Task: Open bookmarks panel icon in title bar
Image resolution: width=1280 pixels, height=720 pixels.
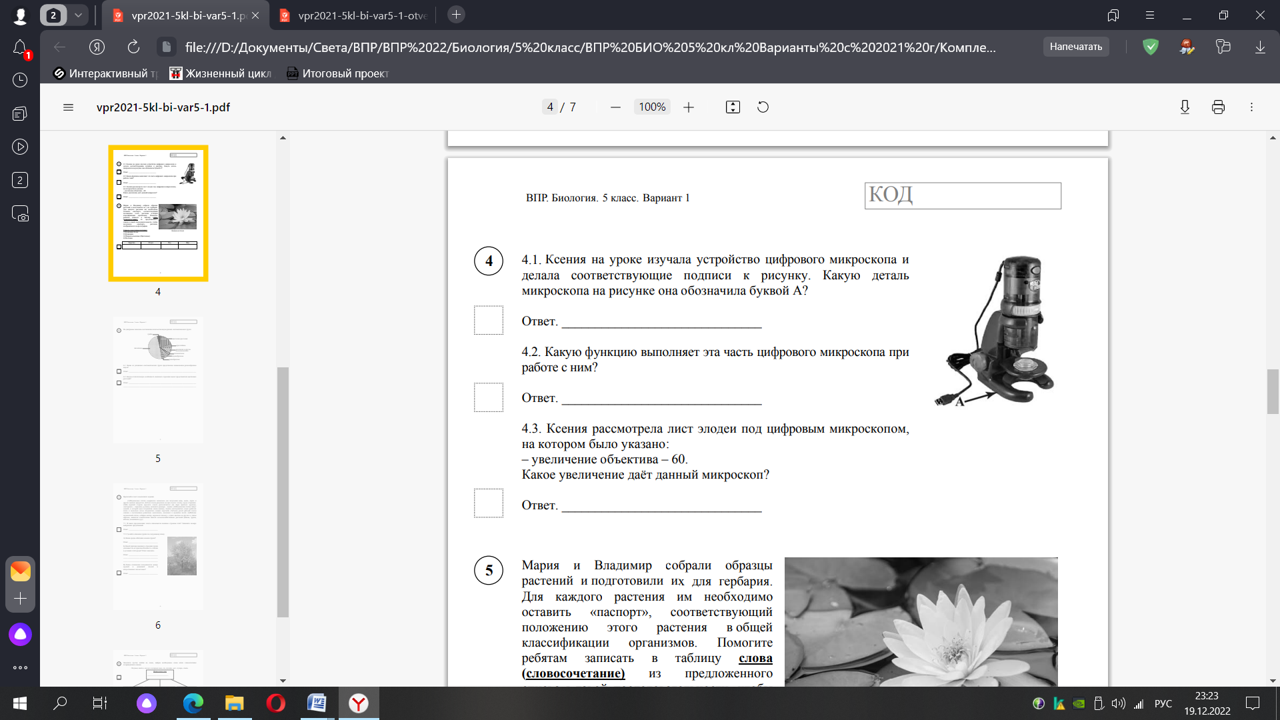Action: coord(1113,15)
